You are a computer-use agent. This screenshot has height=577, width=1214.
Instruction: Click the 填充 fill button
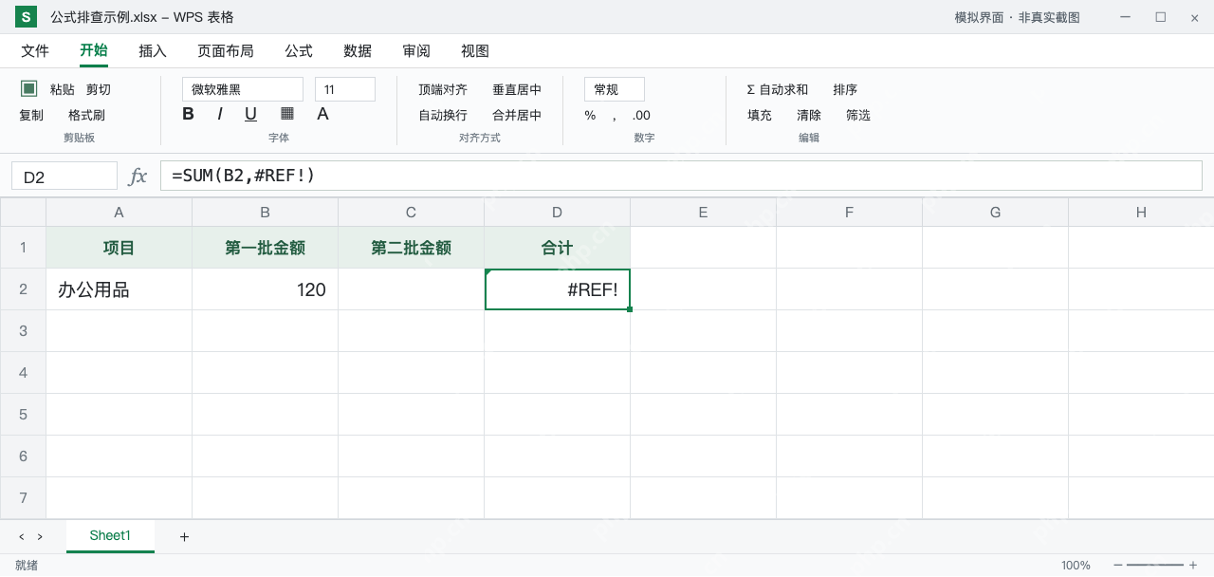760,115
